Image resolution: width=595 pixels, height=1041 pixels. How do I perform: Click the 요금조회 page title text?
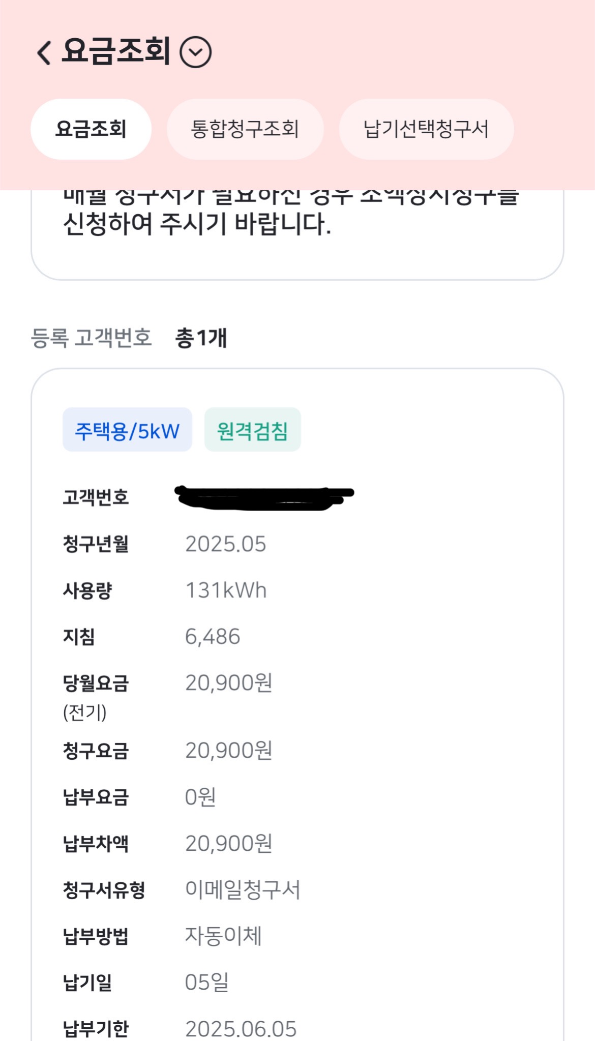pyautogui.click(x=116, y=51)
